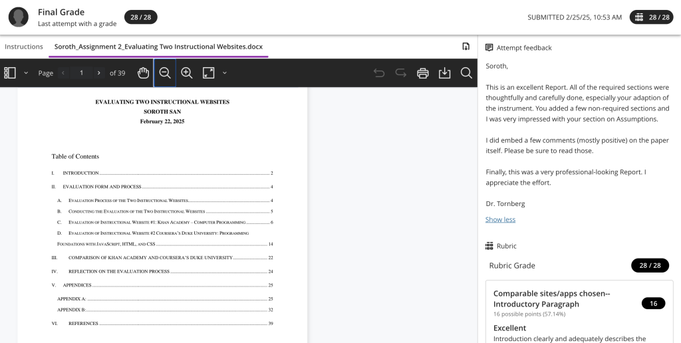Click the Show less link
The height and width of the screenshot is (343, 681).
(x=500, y=219)
